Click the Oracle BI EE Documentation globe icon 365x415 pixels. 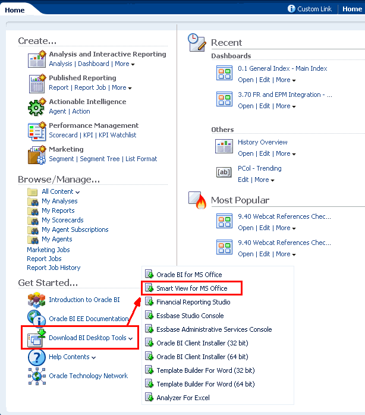36,318
